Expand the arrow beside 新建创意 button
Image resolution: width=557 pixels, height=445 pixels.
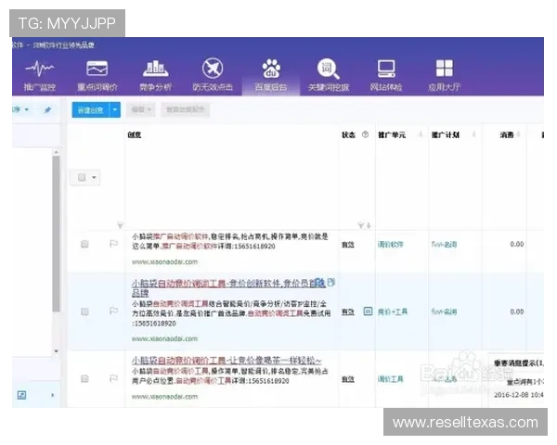(x=115, y=110)
